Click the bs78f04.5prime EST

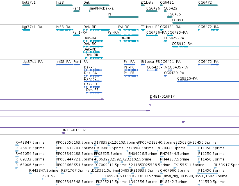click(x=127, y=151)
